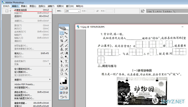Select the Hand tool
The width and height of the screenshot is (188, 107).
[x=62, y=74]
